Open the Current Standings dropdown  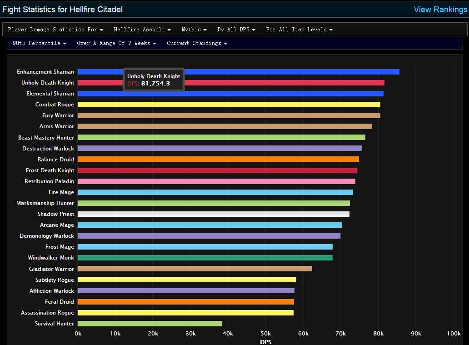point(197,43)
